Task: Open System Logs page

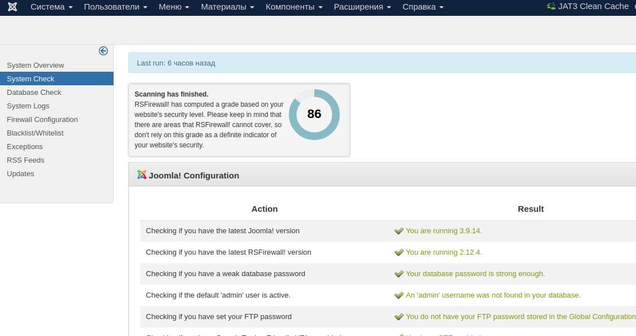Action: [28, 106]
